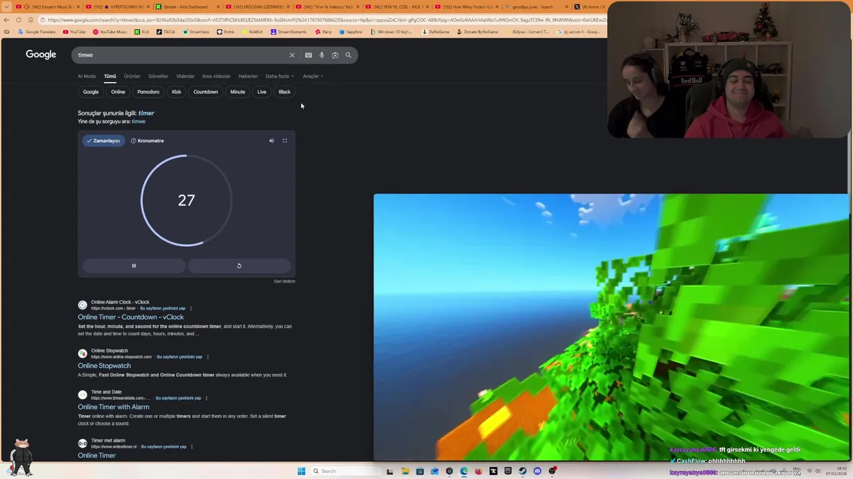This screenshot has height=479, width=853.
Task: Apply the Live filter chip
Action: (x=262, y=92)
